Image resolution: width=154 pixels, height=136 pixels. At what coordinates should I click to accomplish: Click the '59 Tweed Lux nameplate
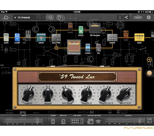point(78,77)
